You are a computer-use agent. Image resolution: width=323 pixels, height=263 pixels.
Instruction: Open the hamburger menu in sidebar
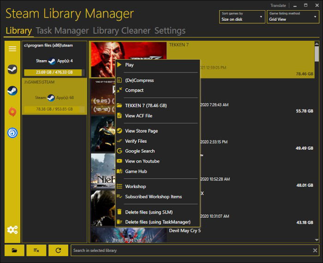[12, 49]
